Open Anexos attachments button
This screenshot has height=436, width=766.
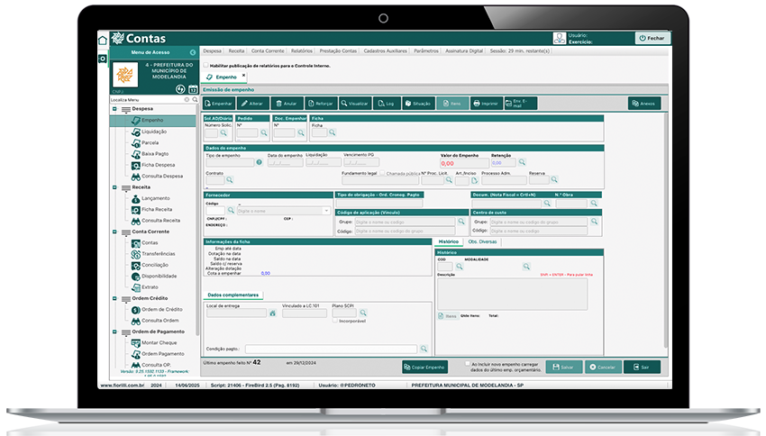643,104
